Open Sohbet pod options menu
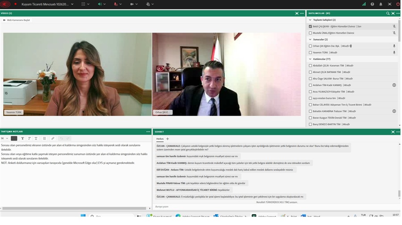This screenshot has width=402, height=225. [398, 132]
